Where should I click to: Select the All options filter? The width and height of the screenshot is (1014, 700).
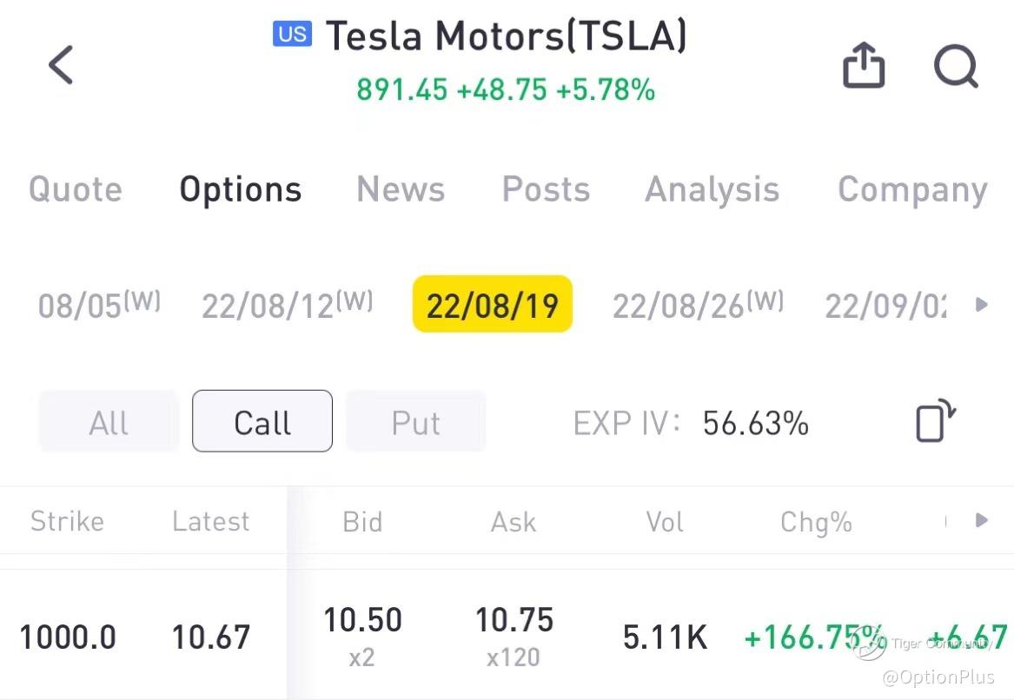(x=109, y=422)
